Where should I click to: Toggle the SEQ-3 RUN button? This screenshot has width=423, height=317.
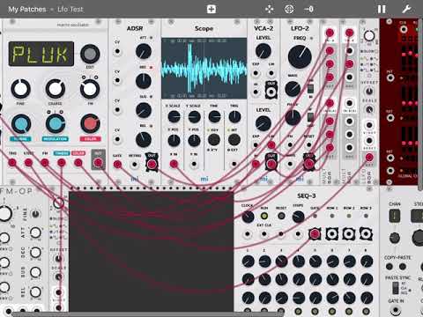point(264,217)
